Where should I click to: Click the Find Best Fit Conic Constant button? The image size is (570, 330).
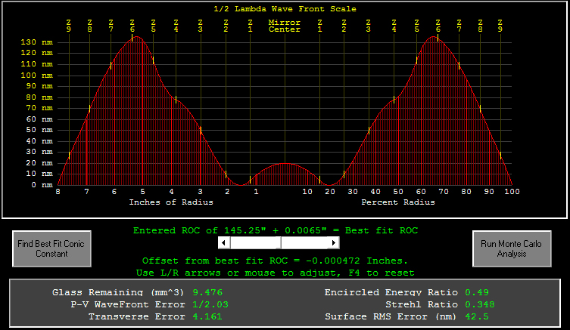point(51,248)
